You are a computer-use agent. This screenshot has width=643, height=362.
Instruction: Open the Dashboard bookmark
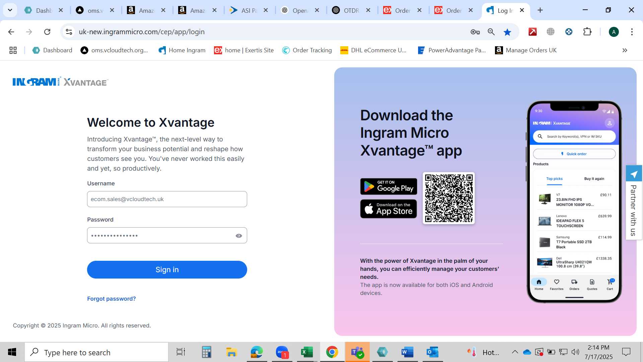click(x=52, y=50)
